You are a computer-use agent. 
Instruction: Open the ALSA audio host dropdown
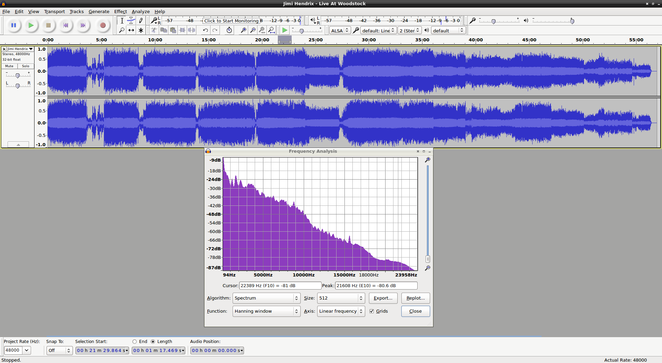[x=340, y=30]
